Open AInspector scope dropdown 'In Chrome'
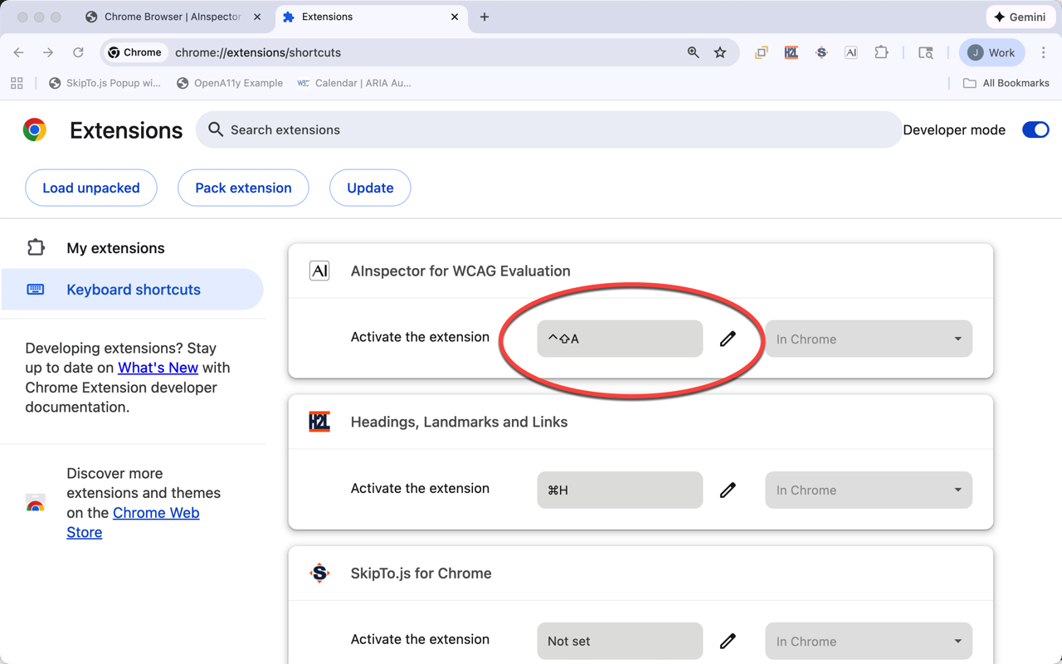This screenshot has height=664, width=1062. pos(868,339)
